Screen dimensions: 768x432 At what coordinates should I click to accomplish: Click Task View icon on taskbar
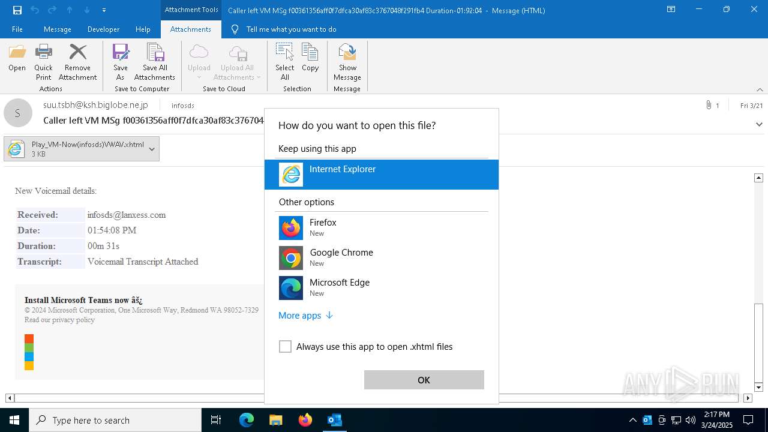pos(216,420)
